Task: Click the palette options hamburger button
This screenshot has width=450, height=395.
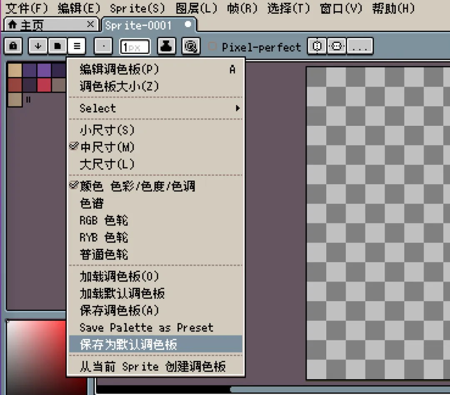Action: pos(77,46)
